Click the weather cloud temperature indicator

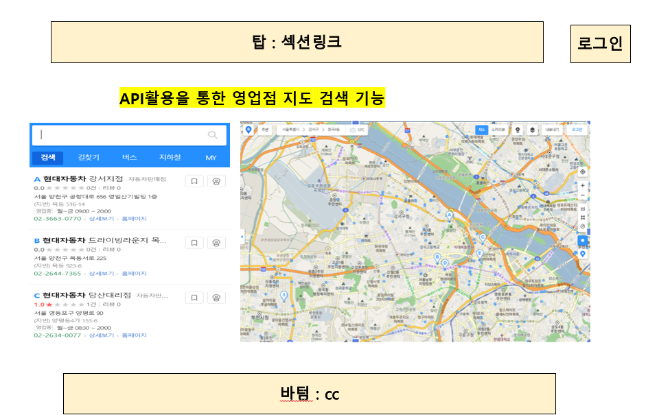coord(357,130)
